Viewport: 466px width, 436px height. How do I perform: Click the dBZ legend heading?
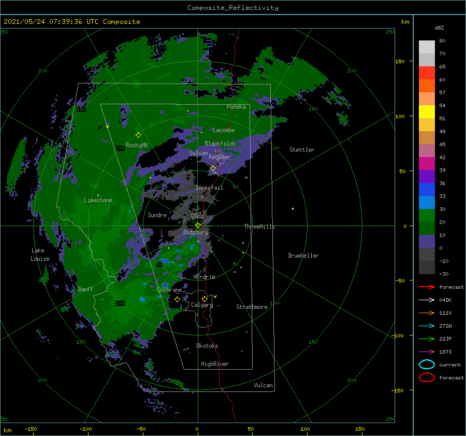click(439, 28)
